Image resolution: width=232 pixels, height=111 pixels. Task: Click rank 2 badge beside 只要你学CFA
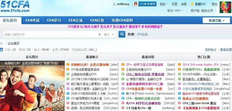tap(179, 69)
